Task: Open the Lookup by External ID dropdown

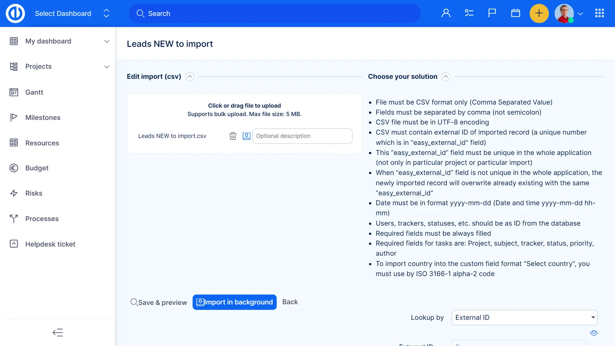Action: click(524, 317)
